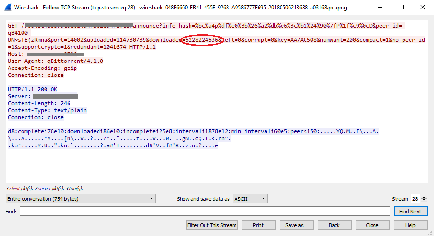Click the Print button
This screenshot has height=236, width=434.
[x=259, y=225]
